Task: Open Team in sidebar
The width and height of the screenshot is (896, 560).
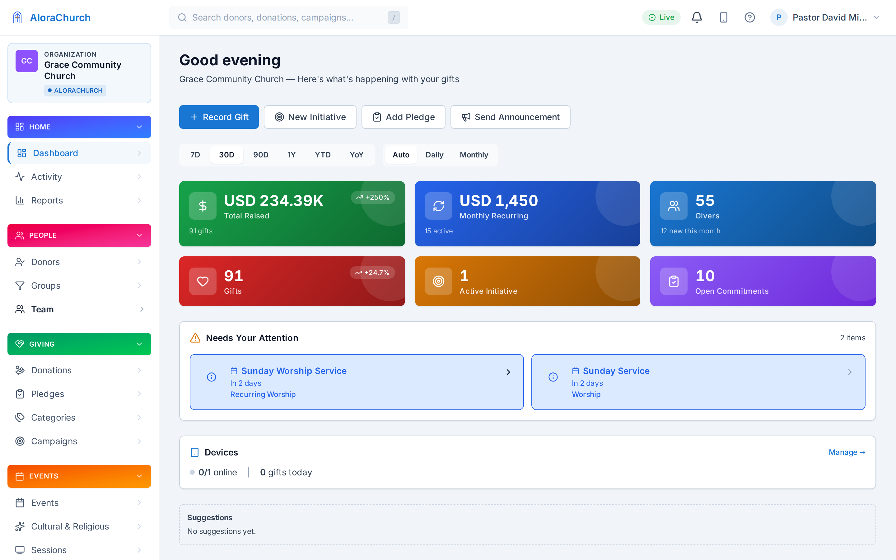Action: (79, 309)
